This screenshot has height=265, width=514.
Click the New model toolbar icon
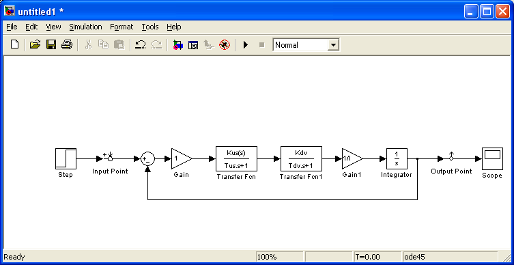point(14,44)
